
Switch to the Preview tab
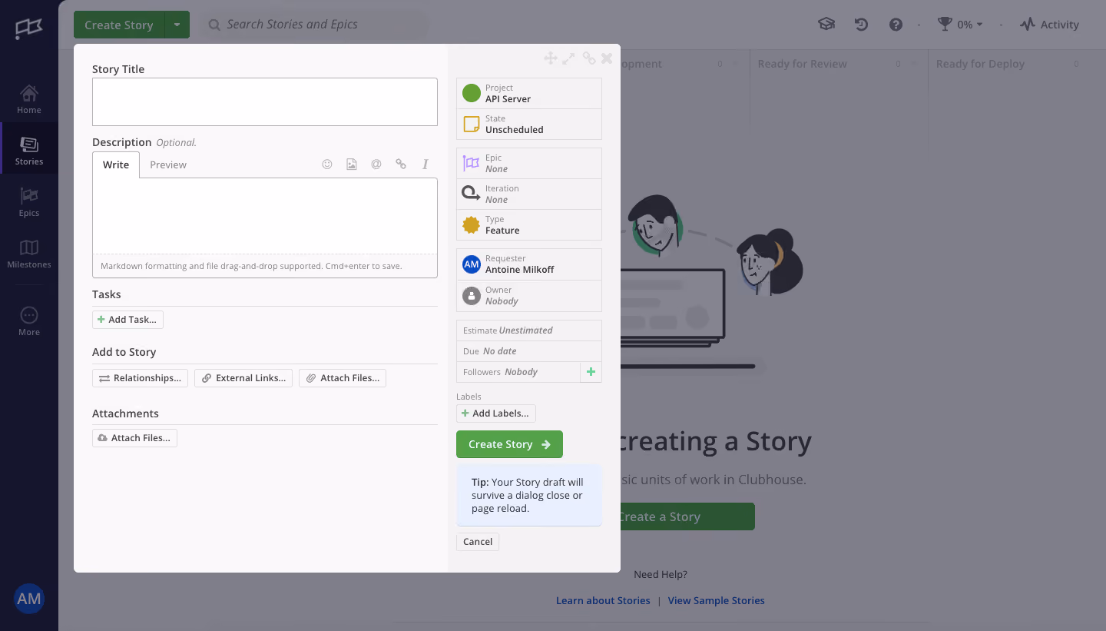(x=168, y=164)
